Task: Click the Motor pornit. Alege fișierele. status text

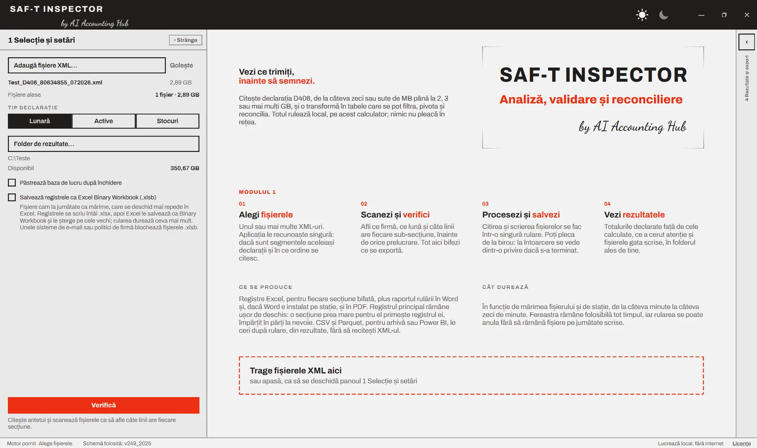Action: point(40,444)
